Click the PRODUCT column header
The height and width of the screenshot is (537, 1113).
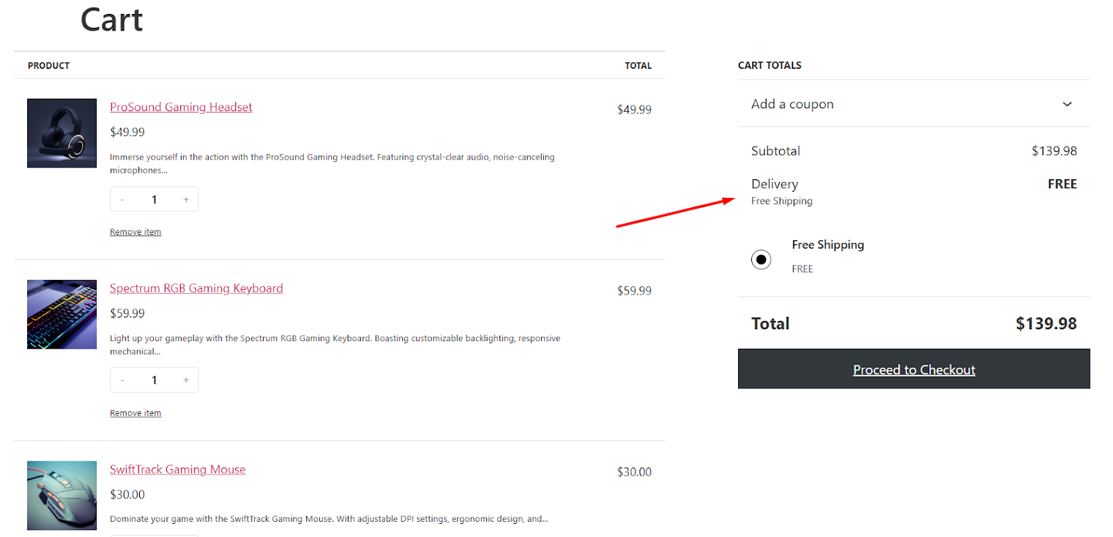[x=49, y=66]
